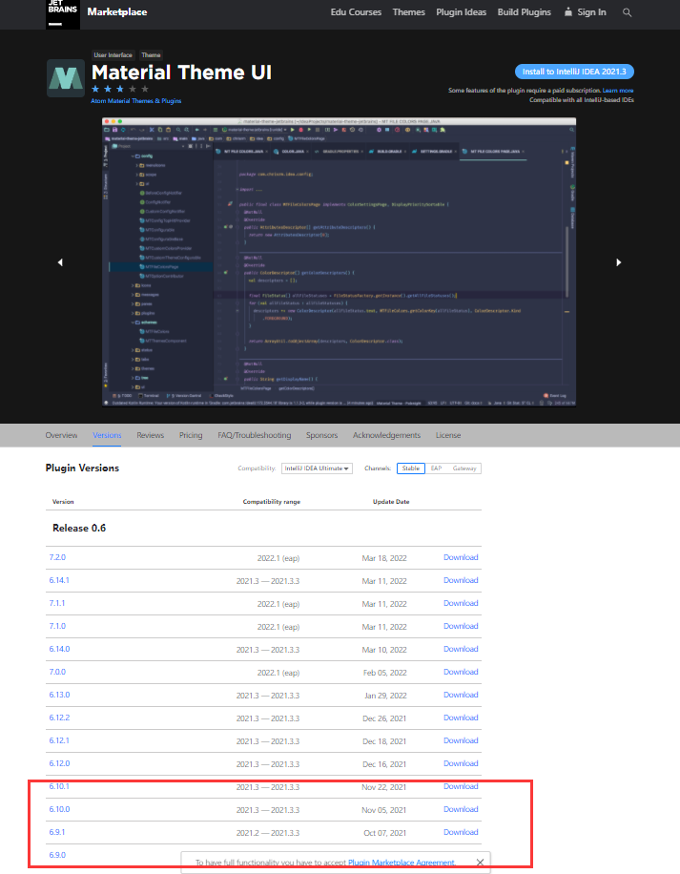Open version 6.9.1 link
Image resolution: width=680 pixels, height=874 pixels.
point(57,832)
